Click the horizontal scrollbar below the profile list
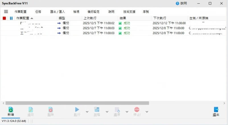Image resolution: width=228 pixels, height=125 pixels. [77, 103]
